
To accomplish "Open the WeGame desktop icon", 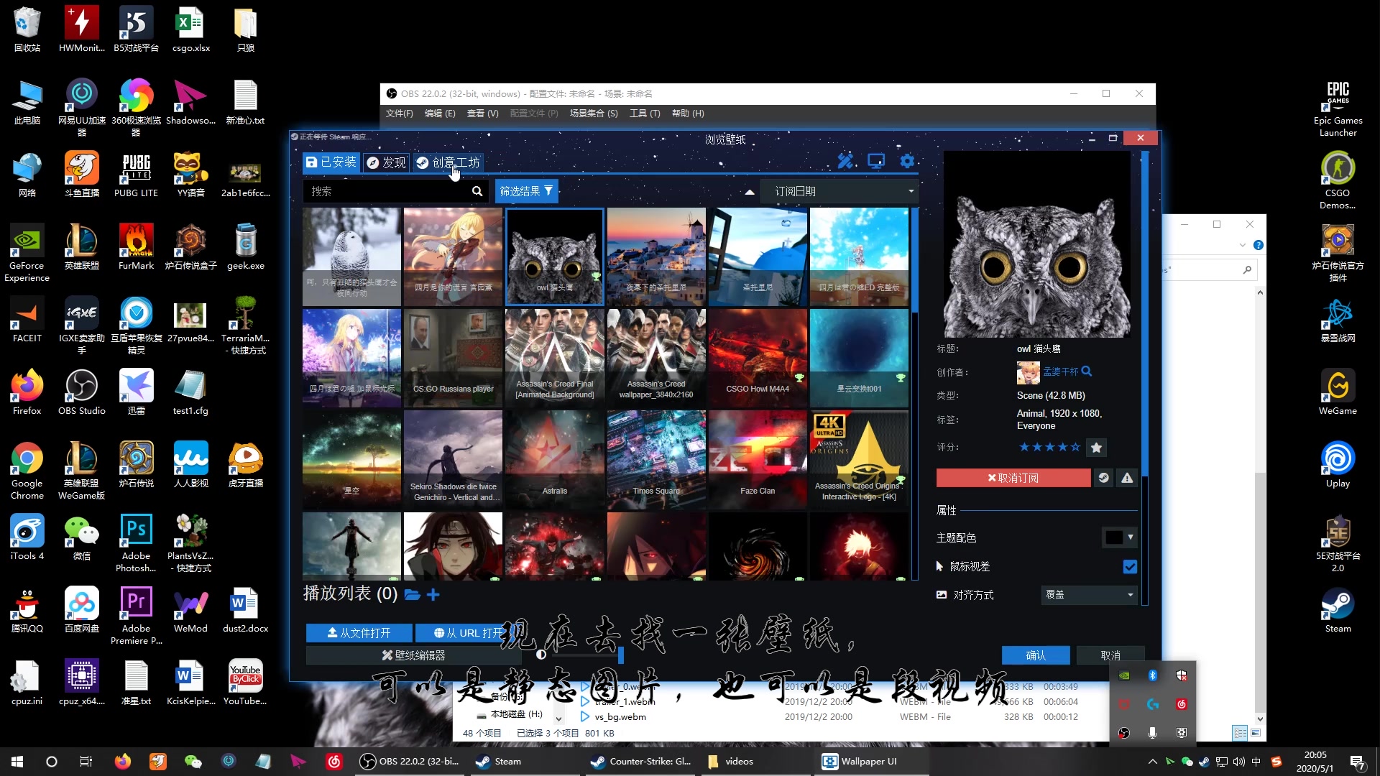I will (1338, 393).
